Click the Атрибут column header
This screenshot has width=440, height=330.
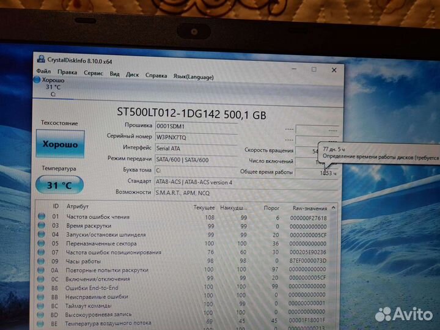[x=78, y=207]
